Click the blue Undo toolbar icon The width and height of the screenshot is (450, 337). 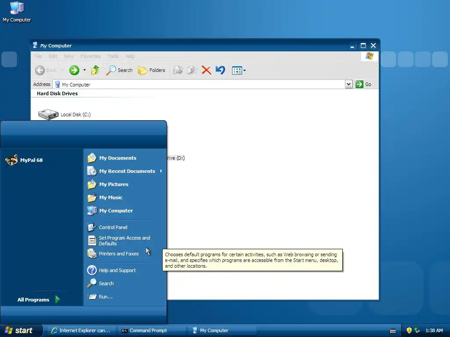coord(220,70)
